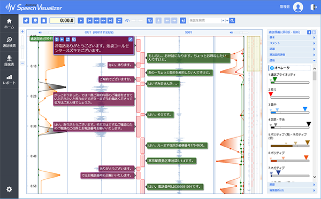Viewport: 321px width, 199px height.
Task: Click the comment bubble toolbar icon
Action: point(35,20)
